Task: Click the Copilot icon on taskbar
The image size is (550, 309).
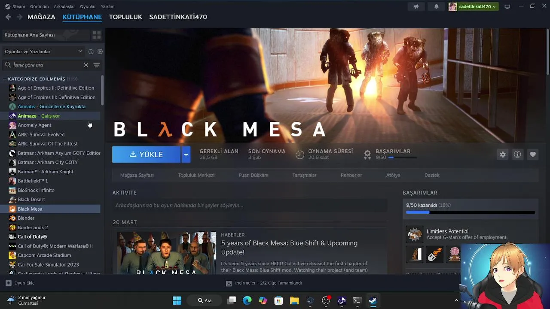Action: click(263, 300)
